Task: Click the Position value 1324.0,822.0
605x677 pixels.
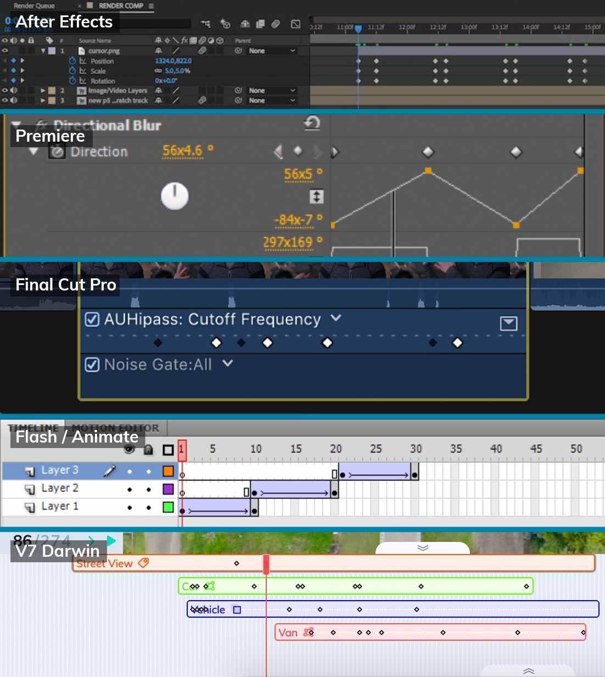Action: 173,61
